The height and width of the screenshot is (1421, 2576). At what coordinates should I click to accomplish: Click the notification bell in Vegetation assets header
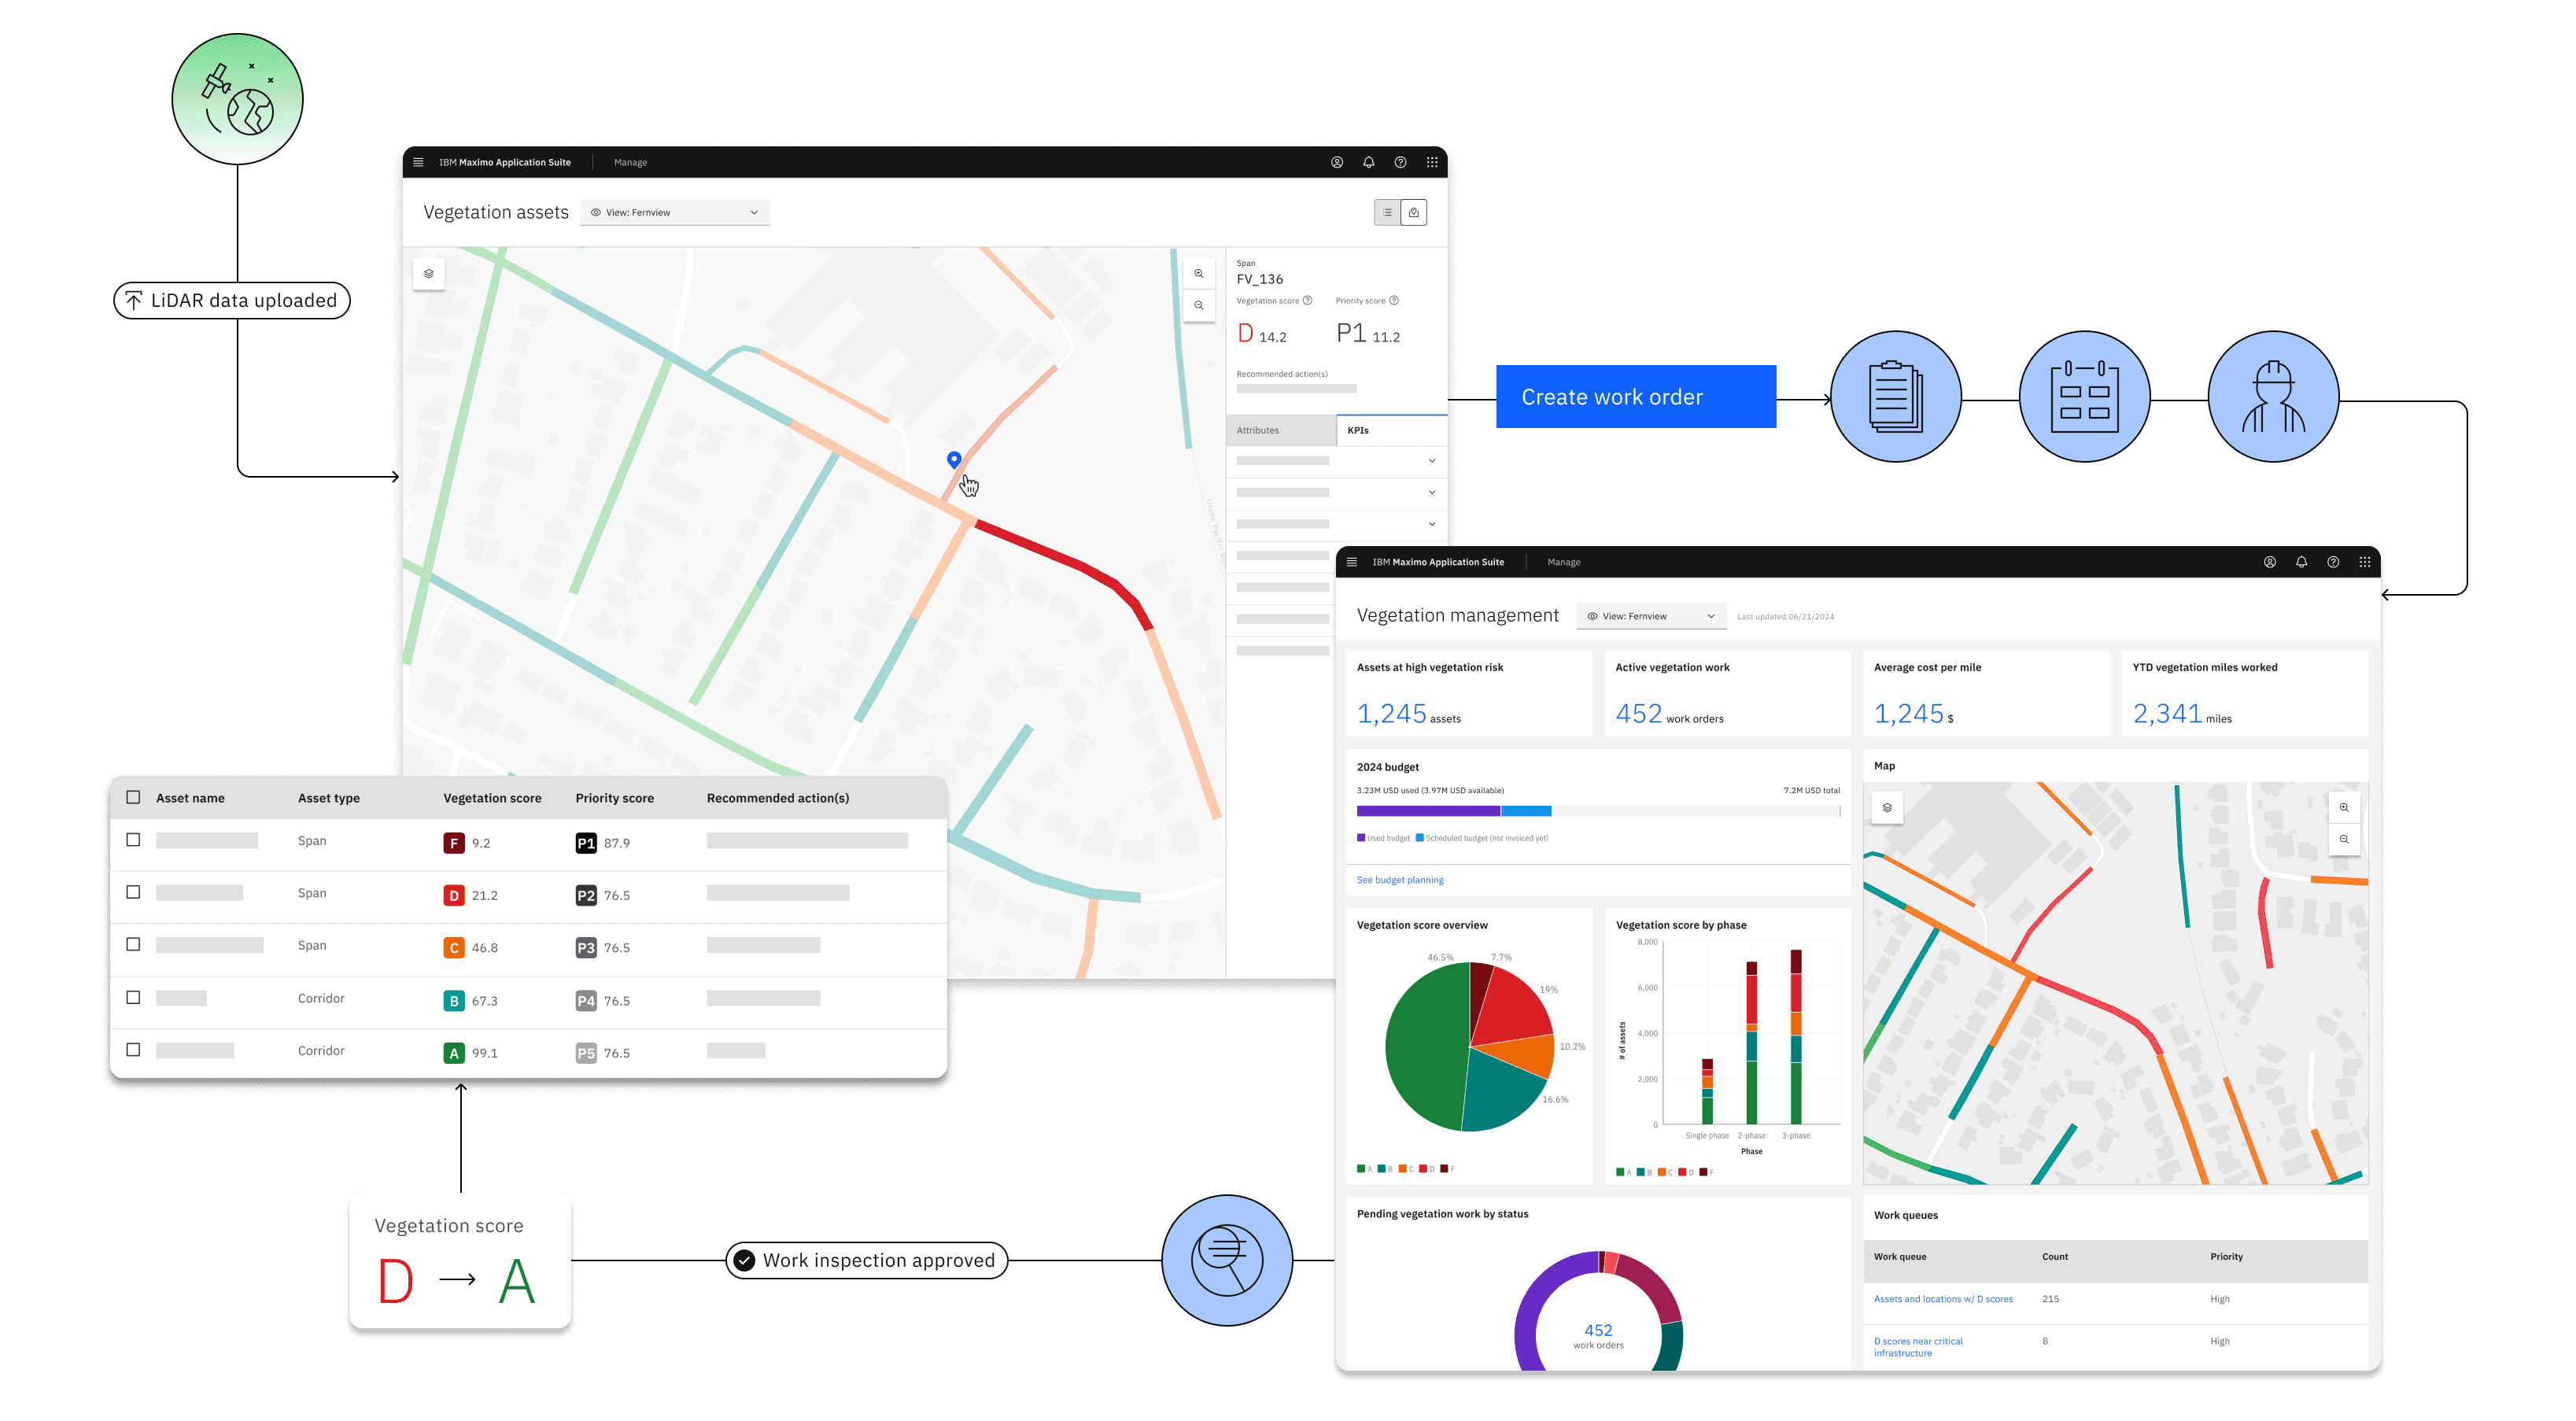1368,162
